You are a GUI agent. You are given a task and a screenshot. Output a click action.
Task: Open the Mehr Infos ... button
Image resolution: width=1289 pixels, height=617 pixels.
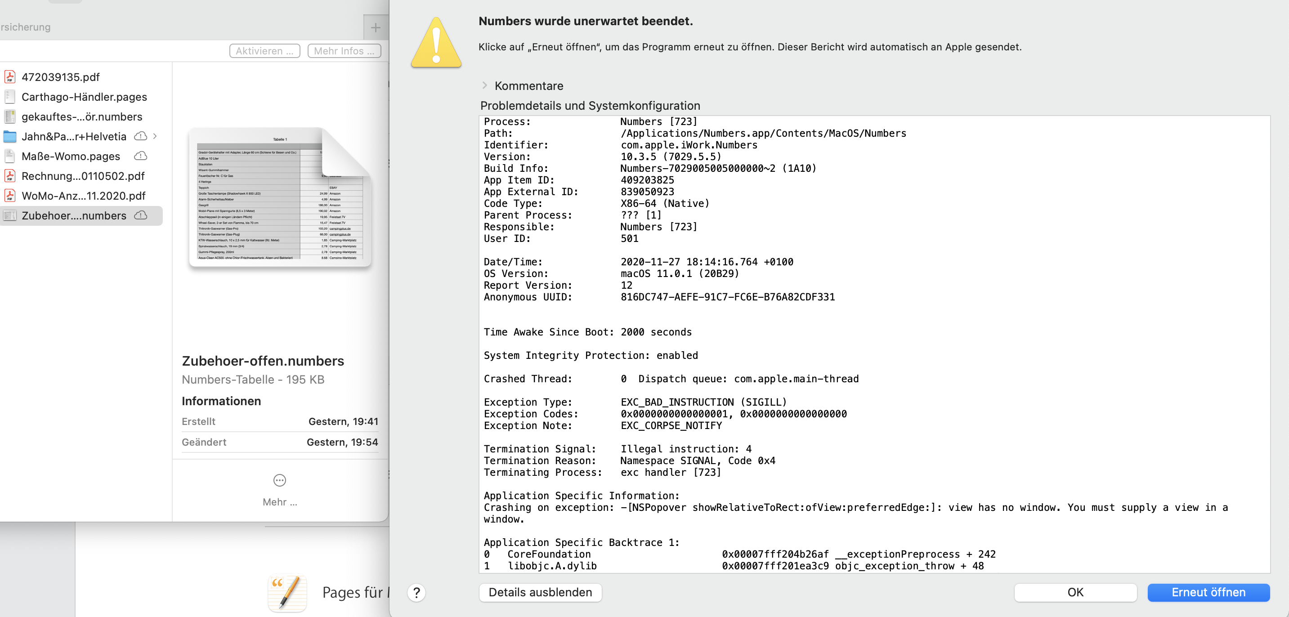344,51
